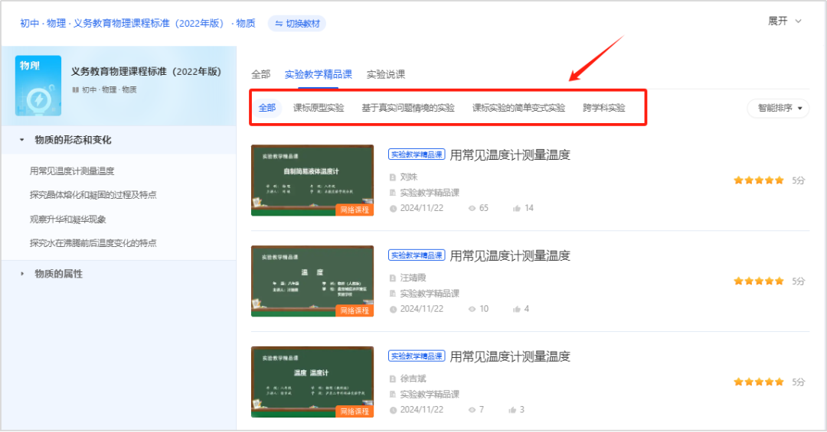Click the thumbs-up icon with 4 likes
Screen dimensions: 827x432
pyautogui.click(x=517, y=309)
